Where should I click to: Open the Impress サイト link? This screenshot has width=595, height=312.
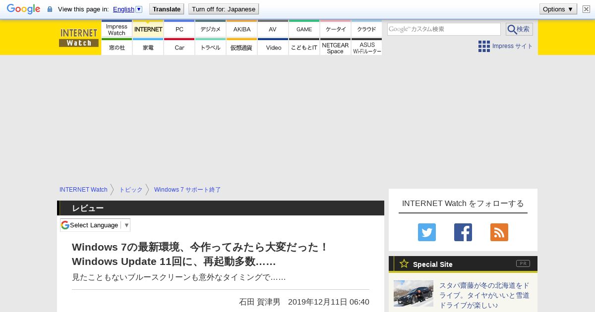pyautogui.click(x=512, y=46)
